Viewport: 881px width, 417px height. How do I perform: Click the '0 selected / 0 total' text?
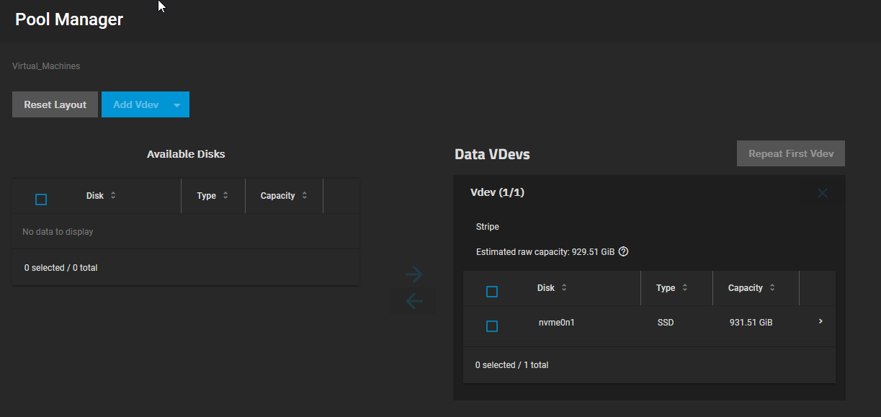tap(61, 268)
